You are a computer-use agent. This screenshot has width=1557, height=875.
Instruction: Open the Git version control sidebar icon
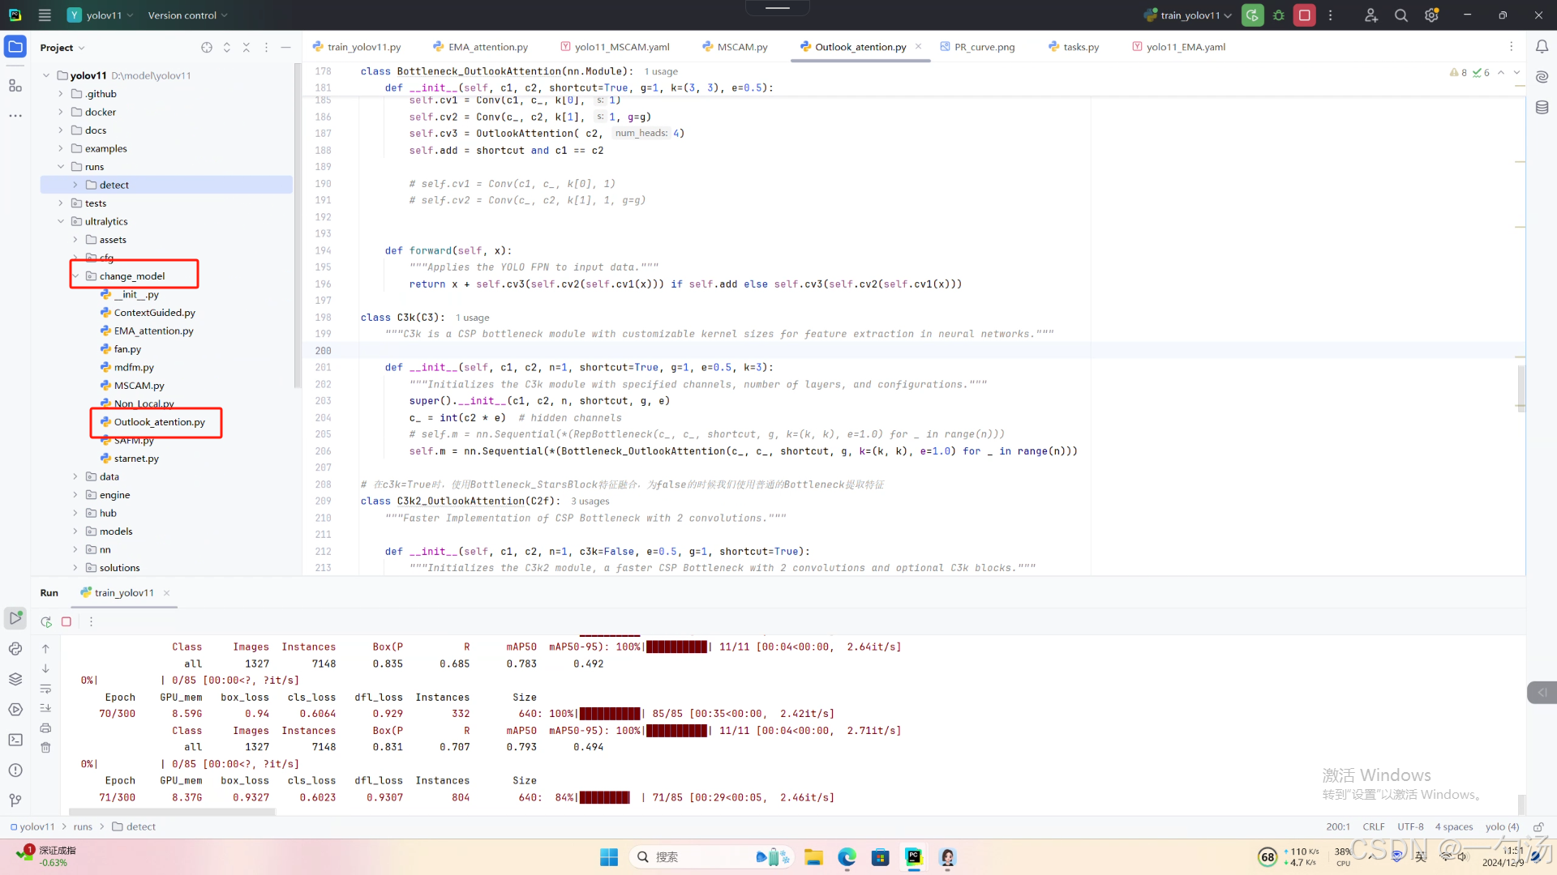click(15, 800)
